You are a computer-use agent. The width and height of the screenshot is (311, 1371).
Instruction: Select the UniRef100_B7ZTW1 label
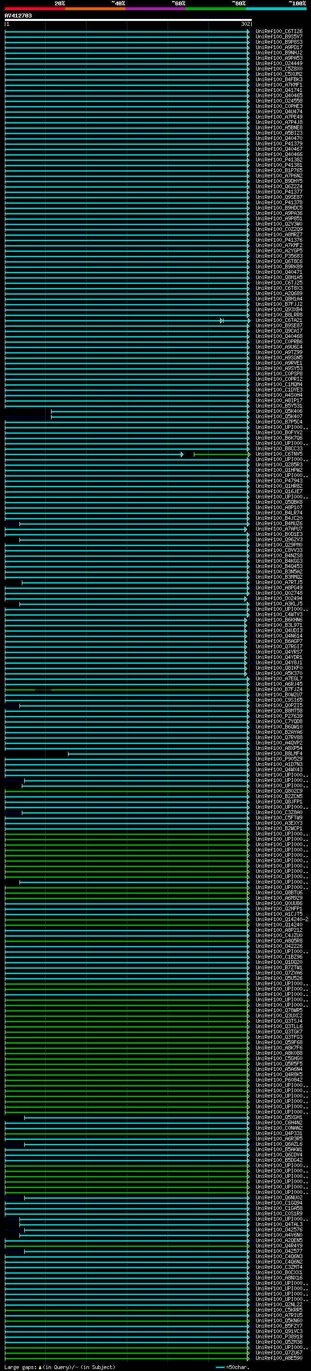279,967
